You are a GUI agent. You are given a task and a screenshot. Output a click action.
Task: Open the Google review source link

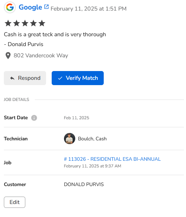30,7
